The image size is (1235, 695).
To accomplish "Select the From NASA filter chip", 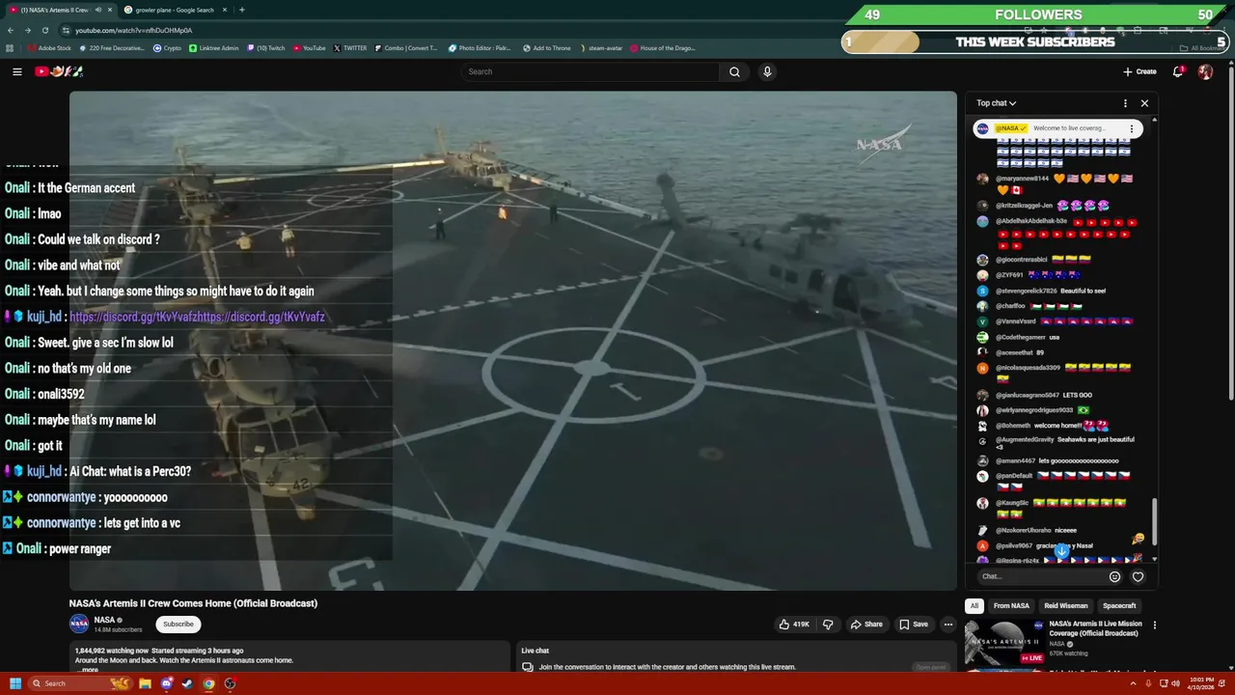I will [x=1011, y=606].
